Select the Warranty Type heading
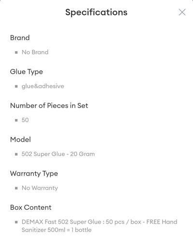Image resolution: width=193 pixels, height=241 pixels. pyautogui.click(x=34, y=174)
